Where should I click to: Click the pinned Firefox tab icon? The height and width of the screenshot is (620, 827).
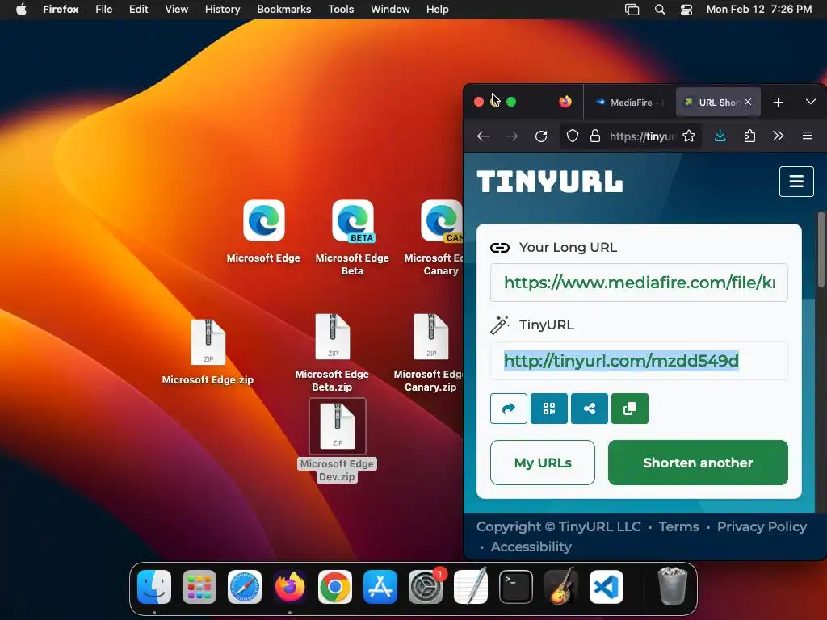(565, 102)
